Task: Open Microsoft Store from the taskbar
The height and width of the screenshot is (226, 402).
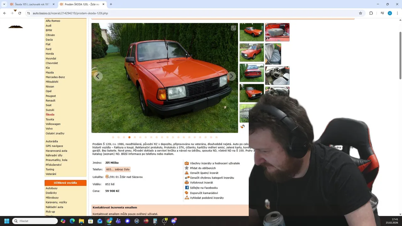Action: coord(90,221)
